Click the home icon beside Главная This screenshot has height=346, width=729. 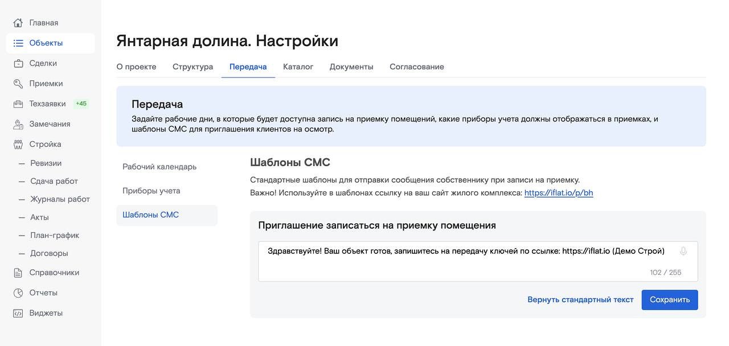[x=18, y=23]
